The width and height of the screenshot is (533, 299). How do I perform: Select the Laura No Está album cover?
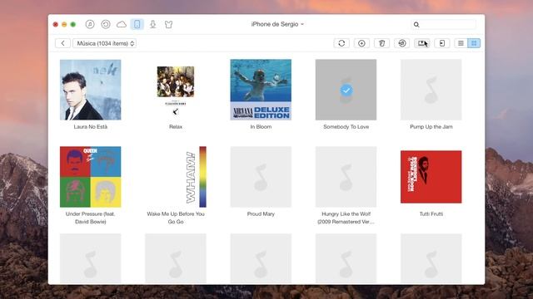(91, 90)
